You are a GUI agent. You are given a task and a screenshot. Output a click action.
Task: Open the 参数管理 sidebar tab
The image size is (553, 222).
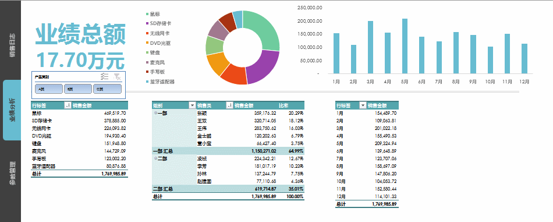click(12, 173)
